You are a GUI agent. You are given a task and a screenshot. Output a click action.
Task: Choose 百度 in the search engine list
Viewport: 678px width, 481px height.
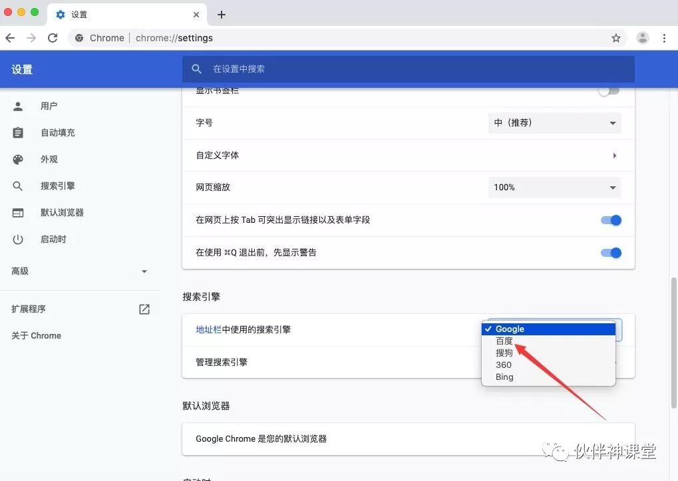tap(548, 341)
